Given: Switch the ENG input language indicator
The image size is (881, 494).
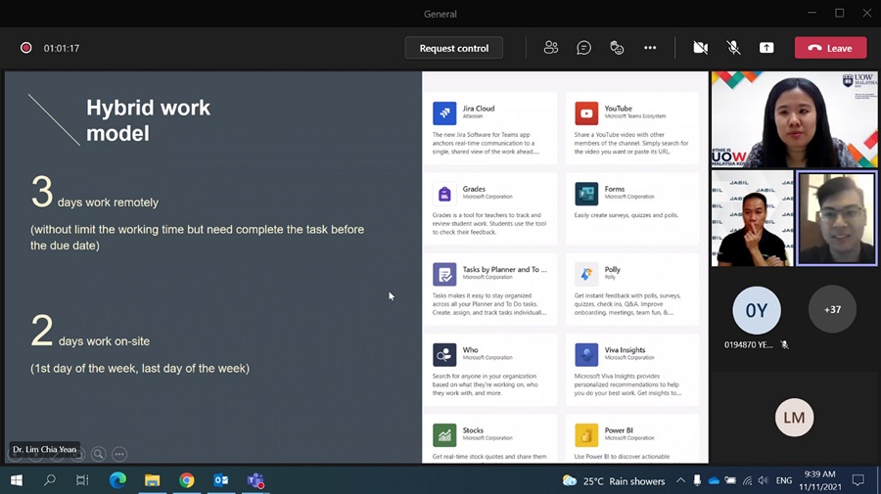Looking at the screenshot, I should [x=784, y=481].
